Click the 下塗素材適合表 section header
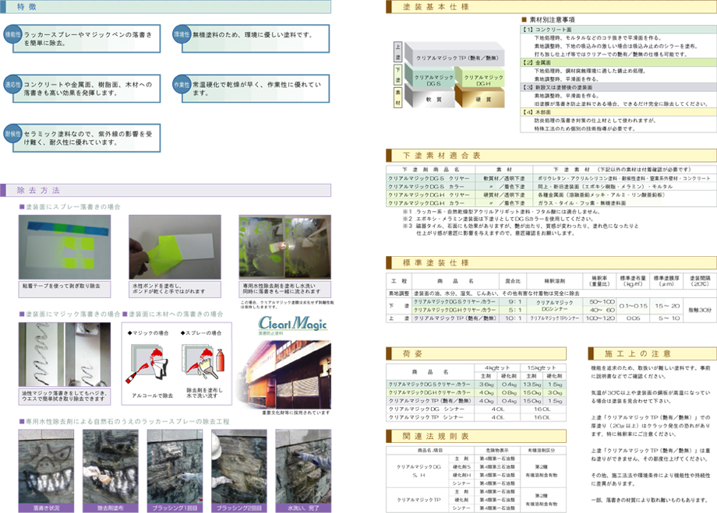Image resolution: width=717 pixels, height=513 pixels. pyautogui.click(x=552, y=156)
